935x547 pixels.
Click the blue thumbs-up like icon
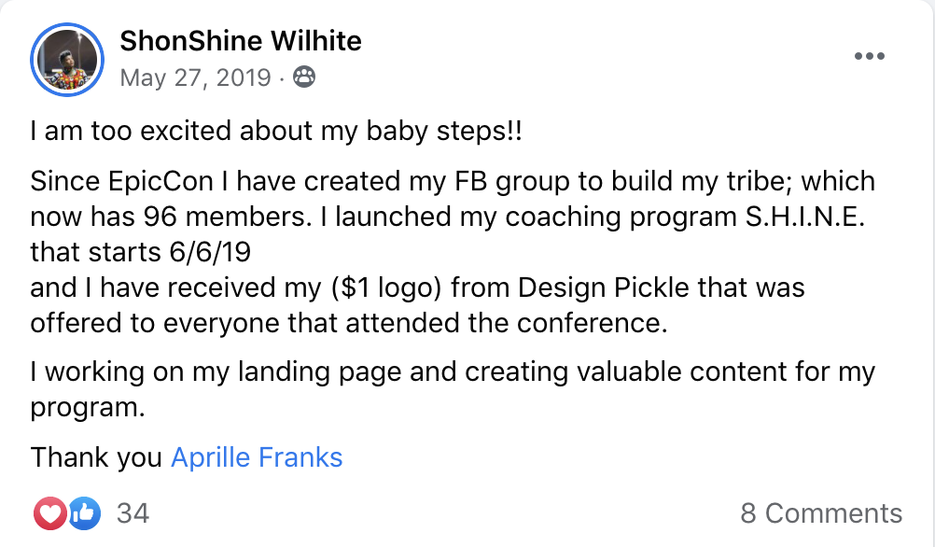pos(84,512)
